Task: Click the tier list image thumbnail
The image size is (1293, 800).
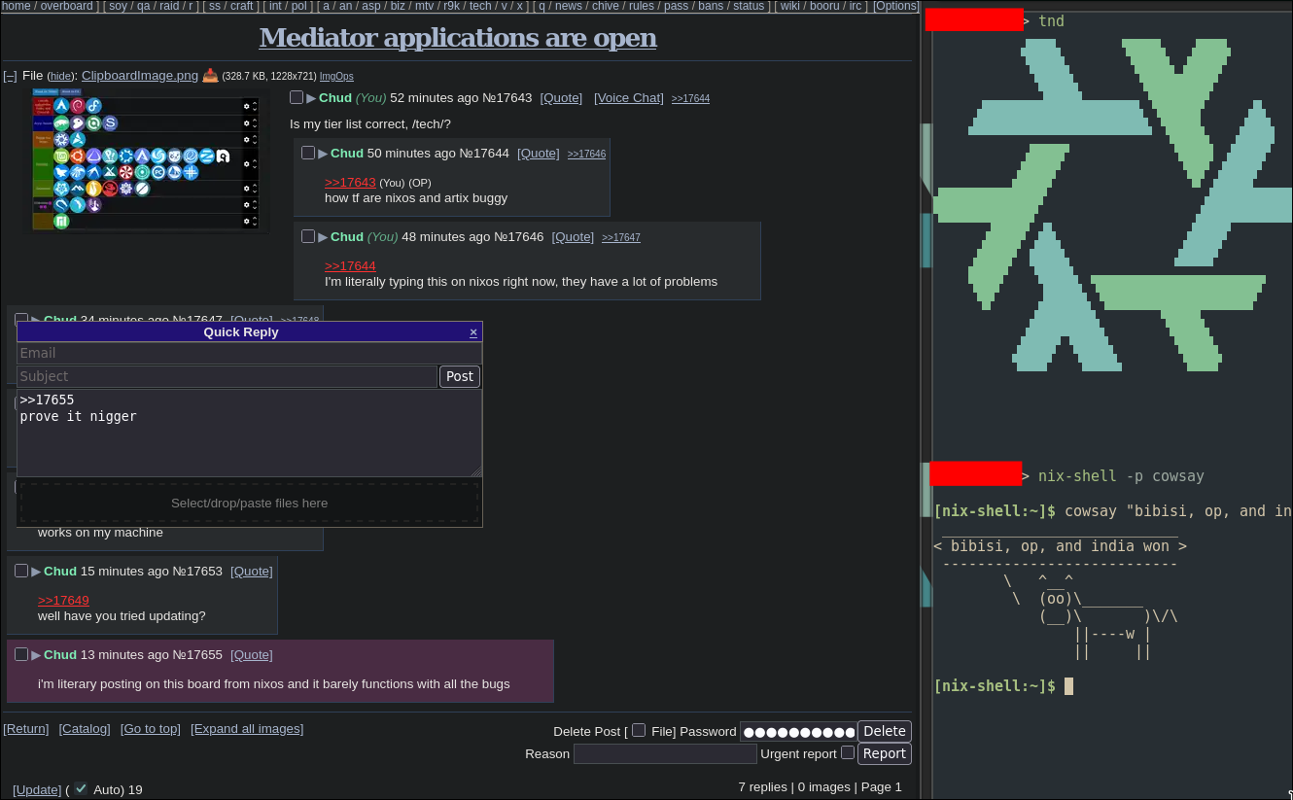Action: click(x=146, y=161)
